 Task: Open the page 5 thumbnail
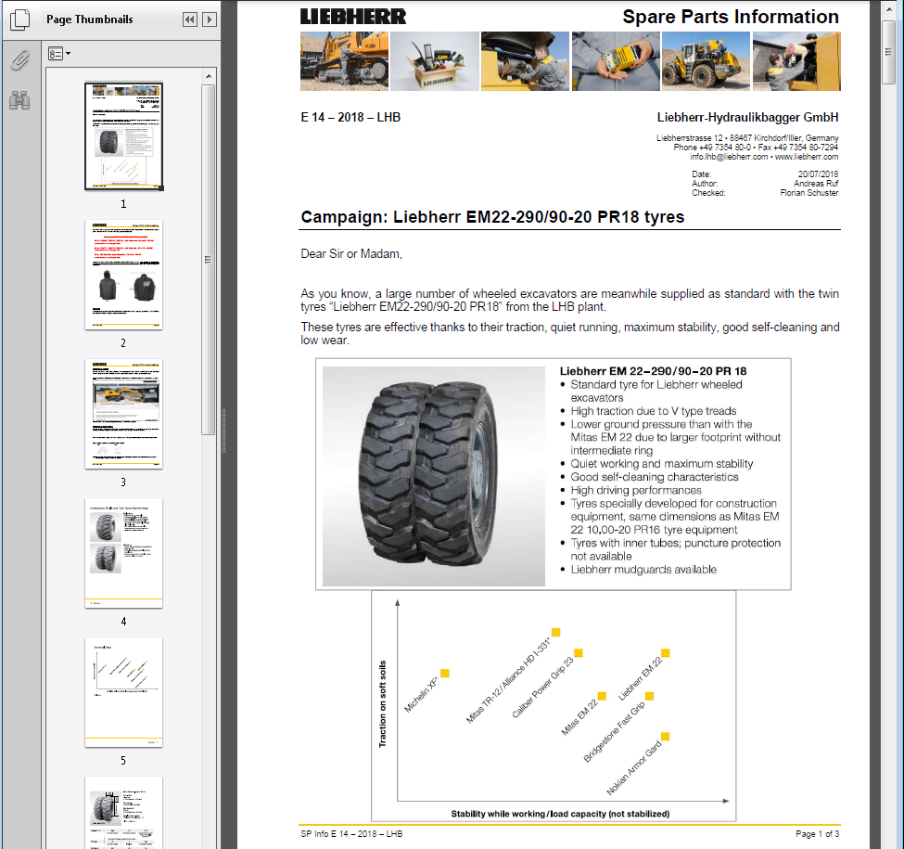click(123, 691)
